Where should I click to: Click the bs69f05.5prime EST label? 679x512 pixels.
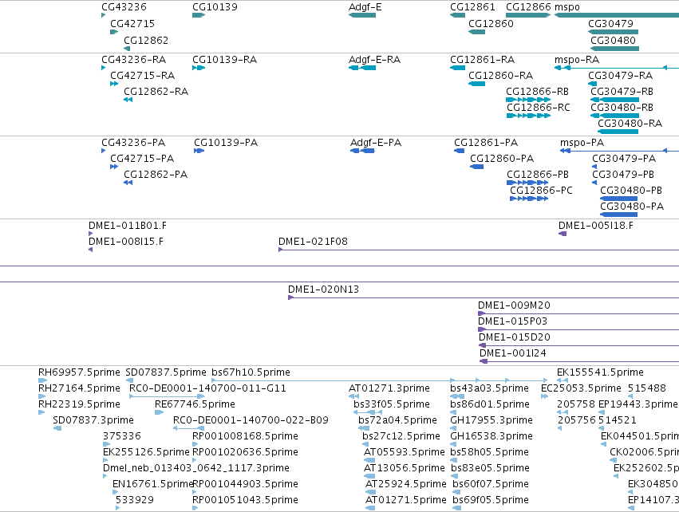click(490, 500)
